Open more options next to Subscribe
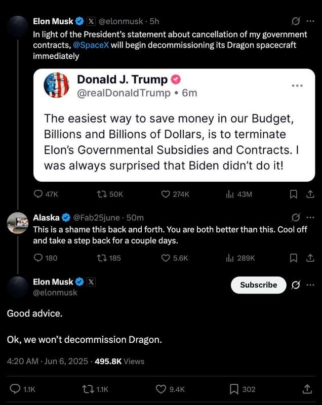Image resolution: width=322 pixels, height=405 pixels. [310, 285]
